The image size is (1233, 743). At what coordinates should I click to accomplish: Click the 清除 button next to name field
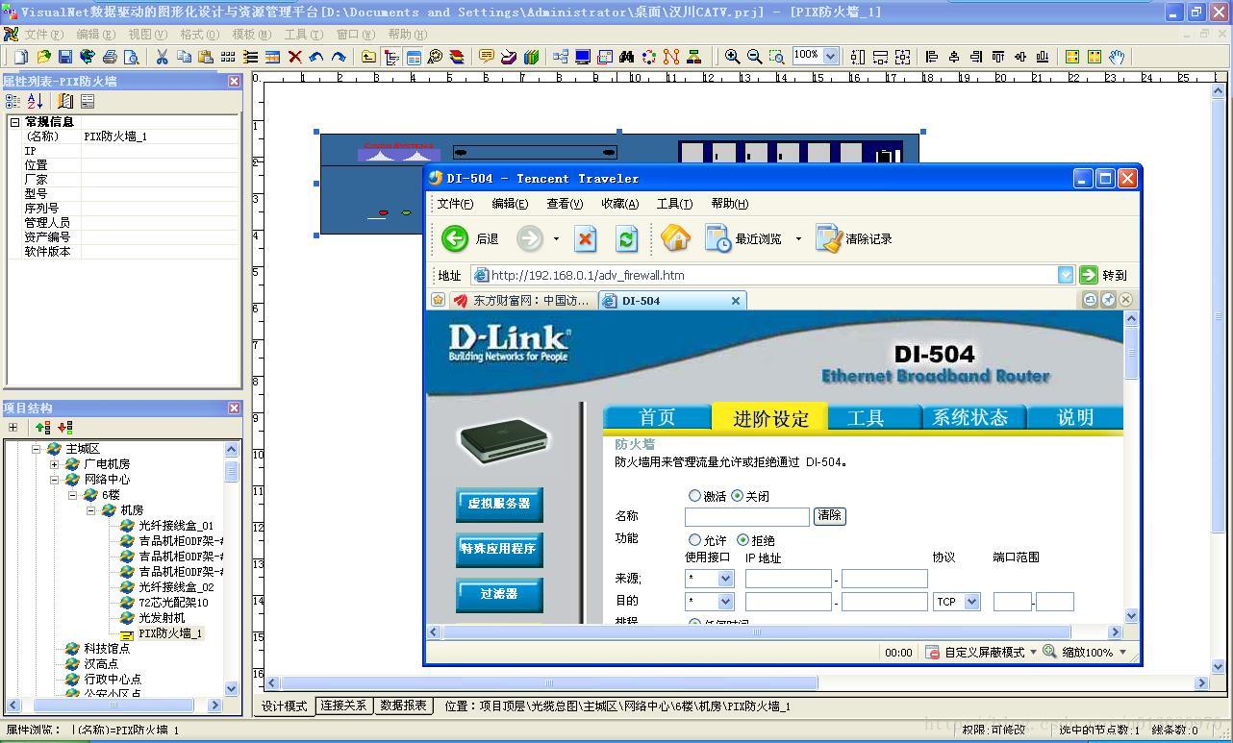point(829,516)
